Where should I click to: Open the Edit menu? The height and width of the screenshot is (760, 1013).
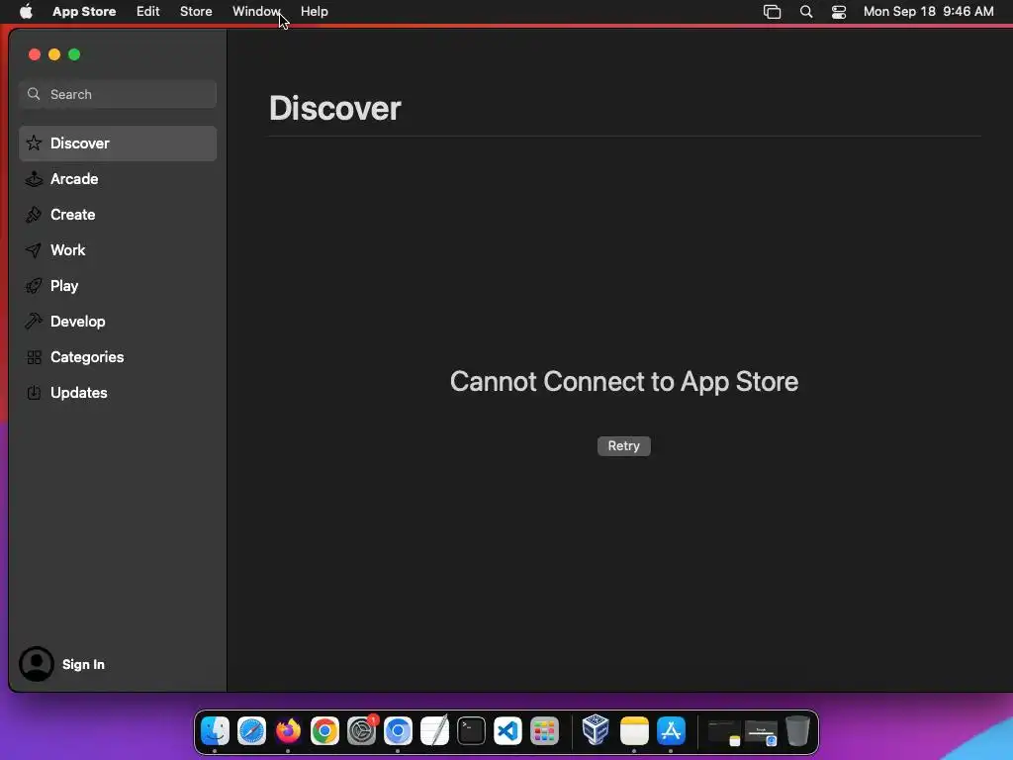(148, 12)
